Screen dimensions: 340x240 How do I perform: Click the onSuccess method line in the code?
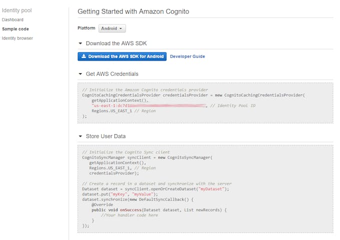point(159,210)
